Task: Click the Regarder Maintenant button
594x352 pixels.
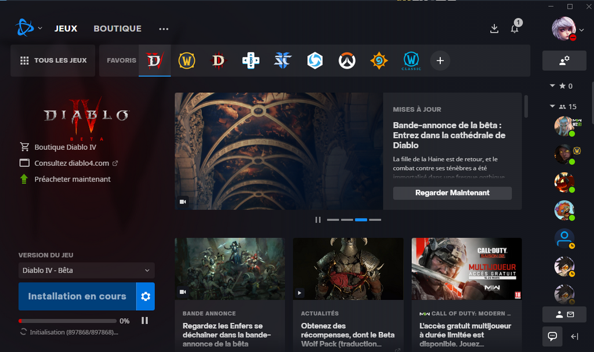Action: [452, 193]
